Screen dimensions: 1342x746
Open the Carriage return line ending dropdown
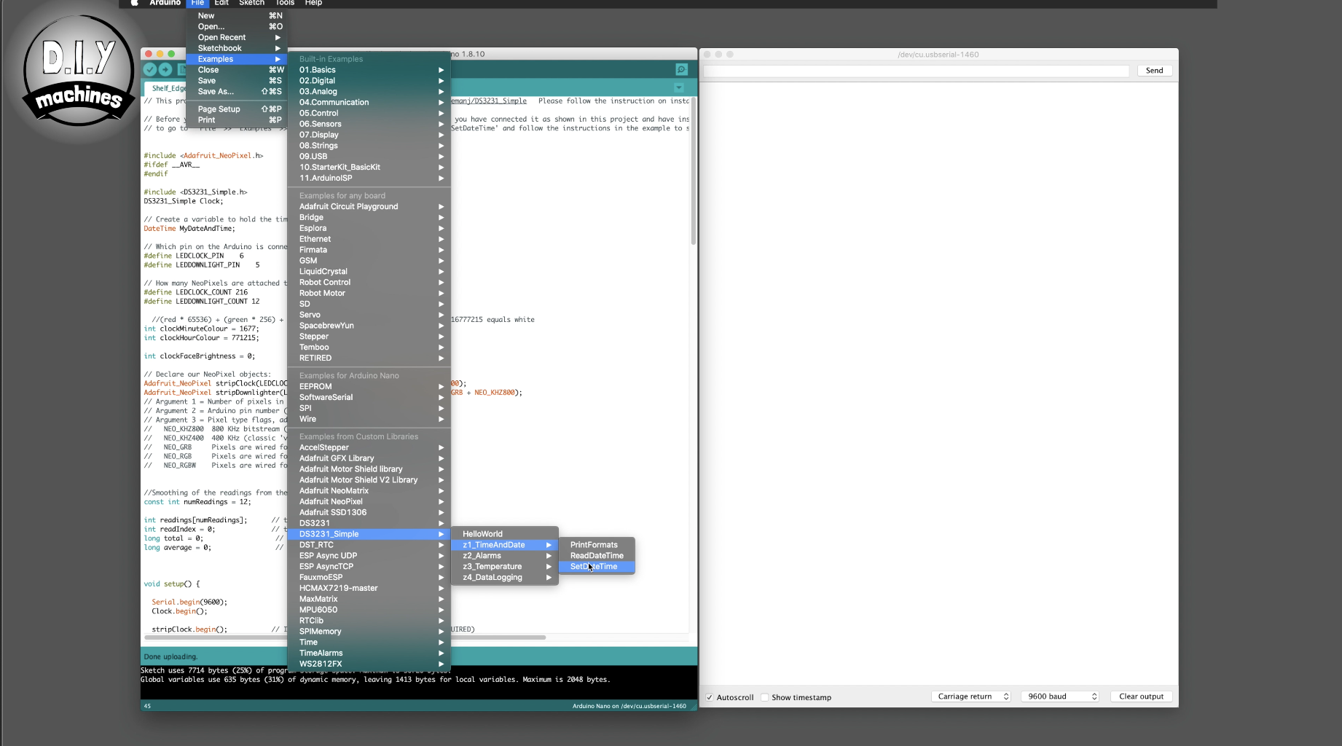coord(971,696)
